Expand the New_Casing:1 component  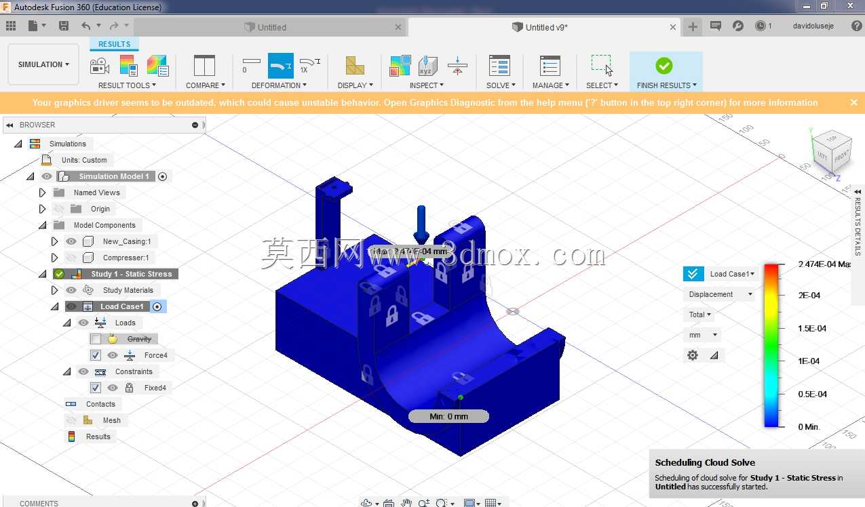tap(54, 241)
